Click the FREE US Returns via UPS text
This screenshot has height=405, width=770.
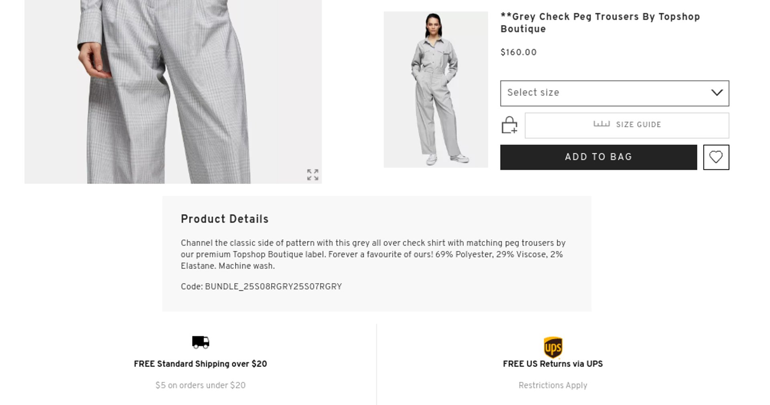pyautogui.click(x=553, y=364)
